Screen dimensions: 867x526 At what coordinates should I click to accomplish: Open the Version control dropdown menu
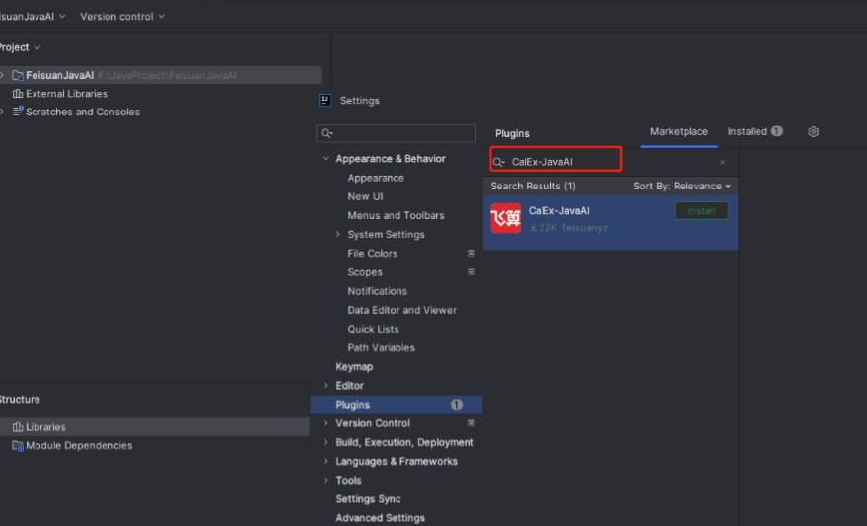coord(122,17)
